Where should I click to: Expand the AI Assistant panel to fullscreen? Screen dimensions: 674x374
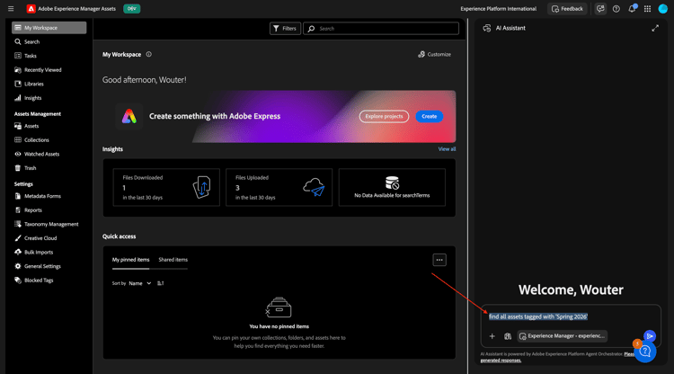pos(655,28)
